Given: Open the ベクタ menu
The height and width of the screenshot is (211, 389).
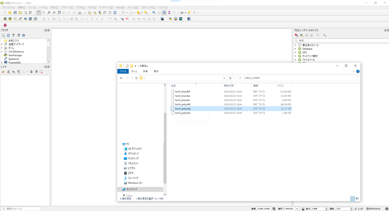Looking at the screenshot, I should 80,7.
